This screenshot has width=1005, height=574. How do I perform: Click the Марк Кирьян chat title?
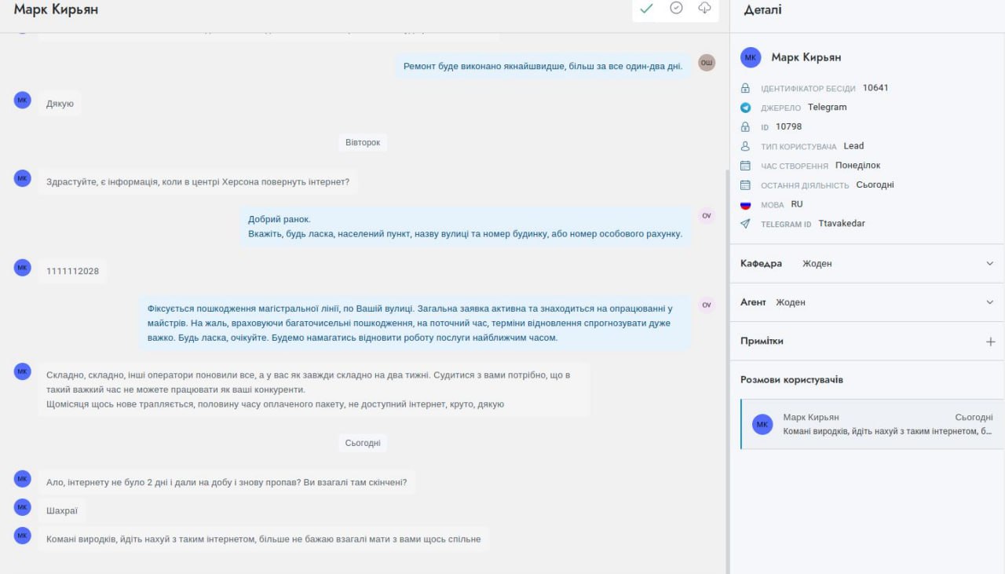coord(57,10)
